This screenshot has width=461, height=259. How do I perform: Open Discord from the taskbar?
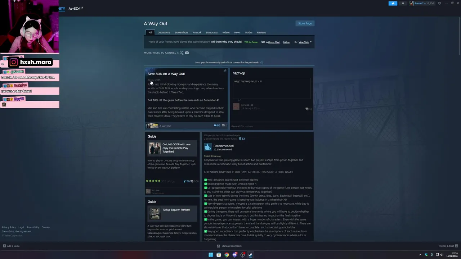tap(234, 255)
